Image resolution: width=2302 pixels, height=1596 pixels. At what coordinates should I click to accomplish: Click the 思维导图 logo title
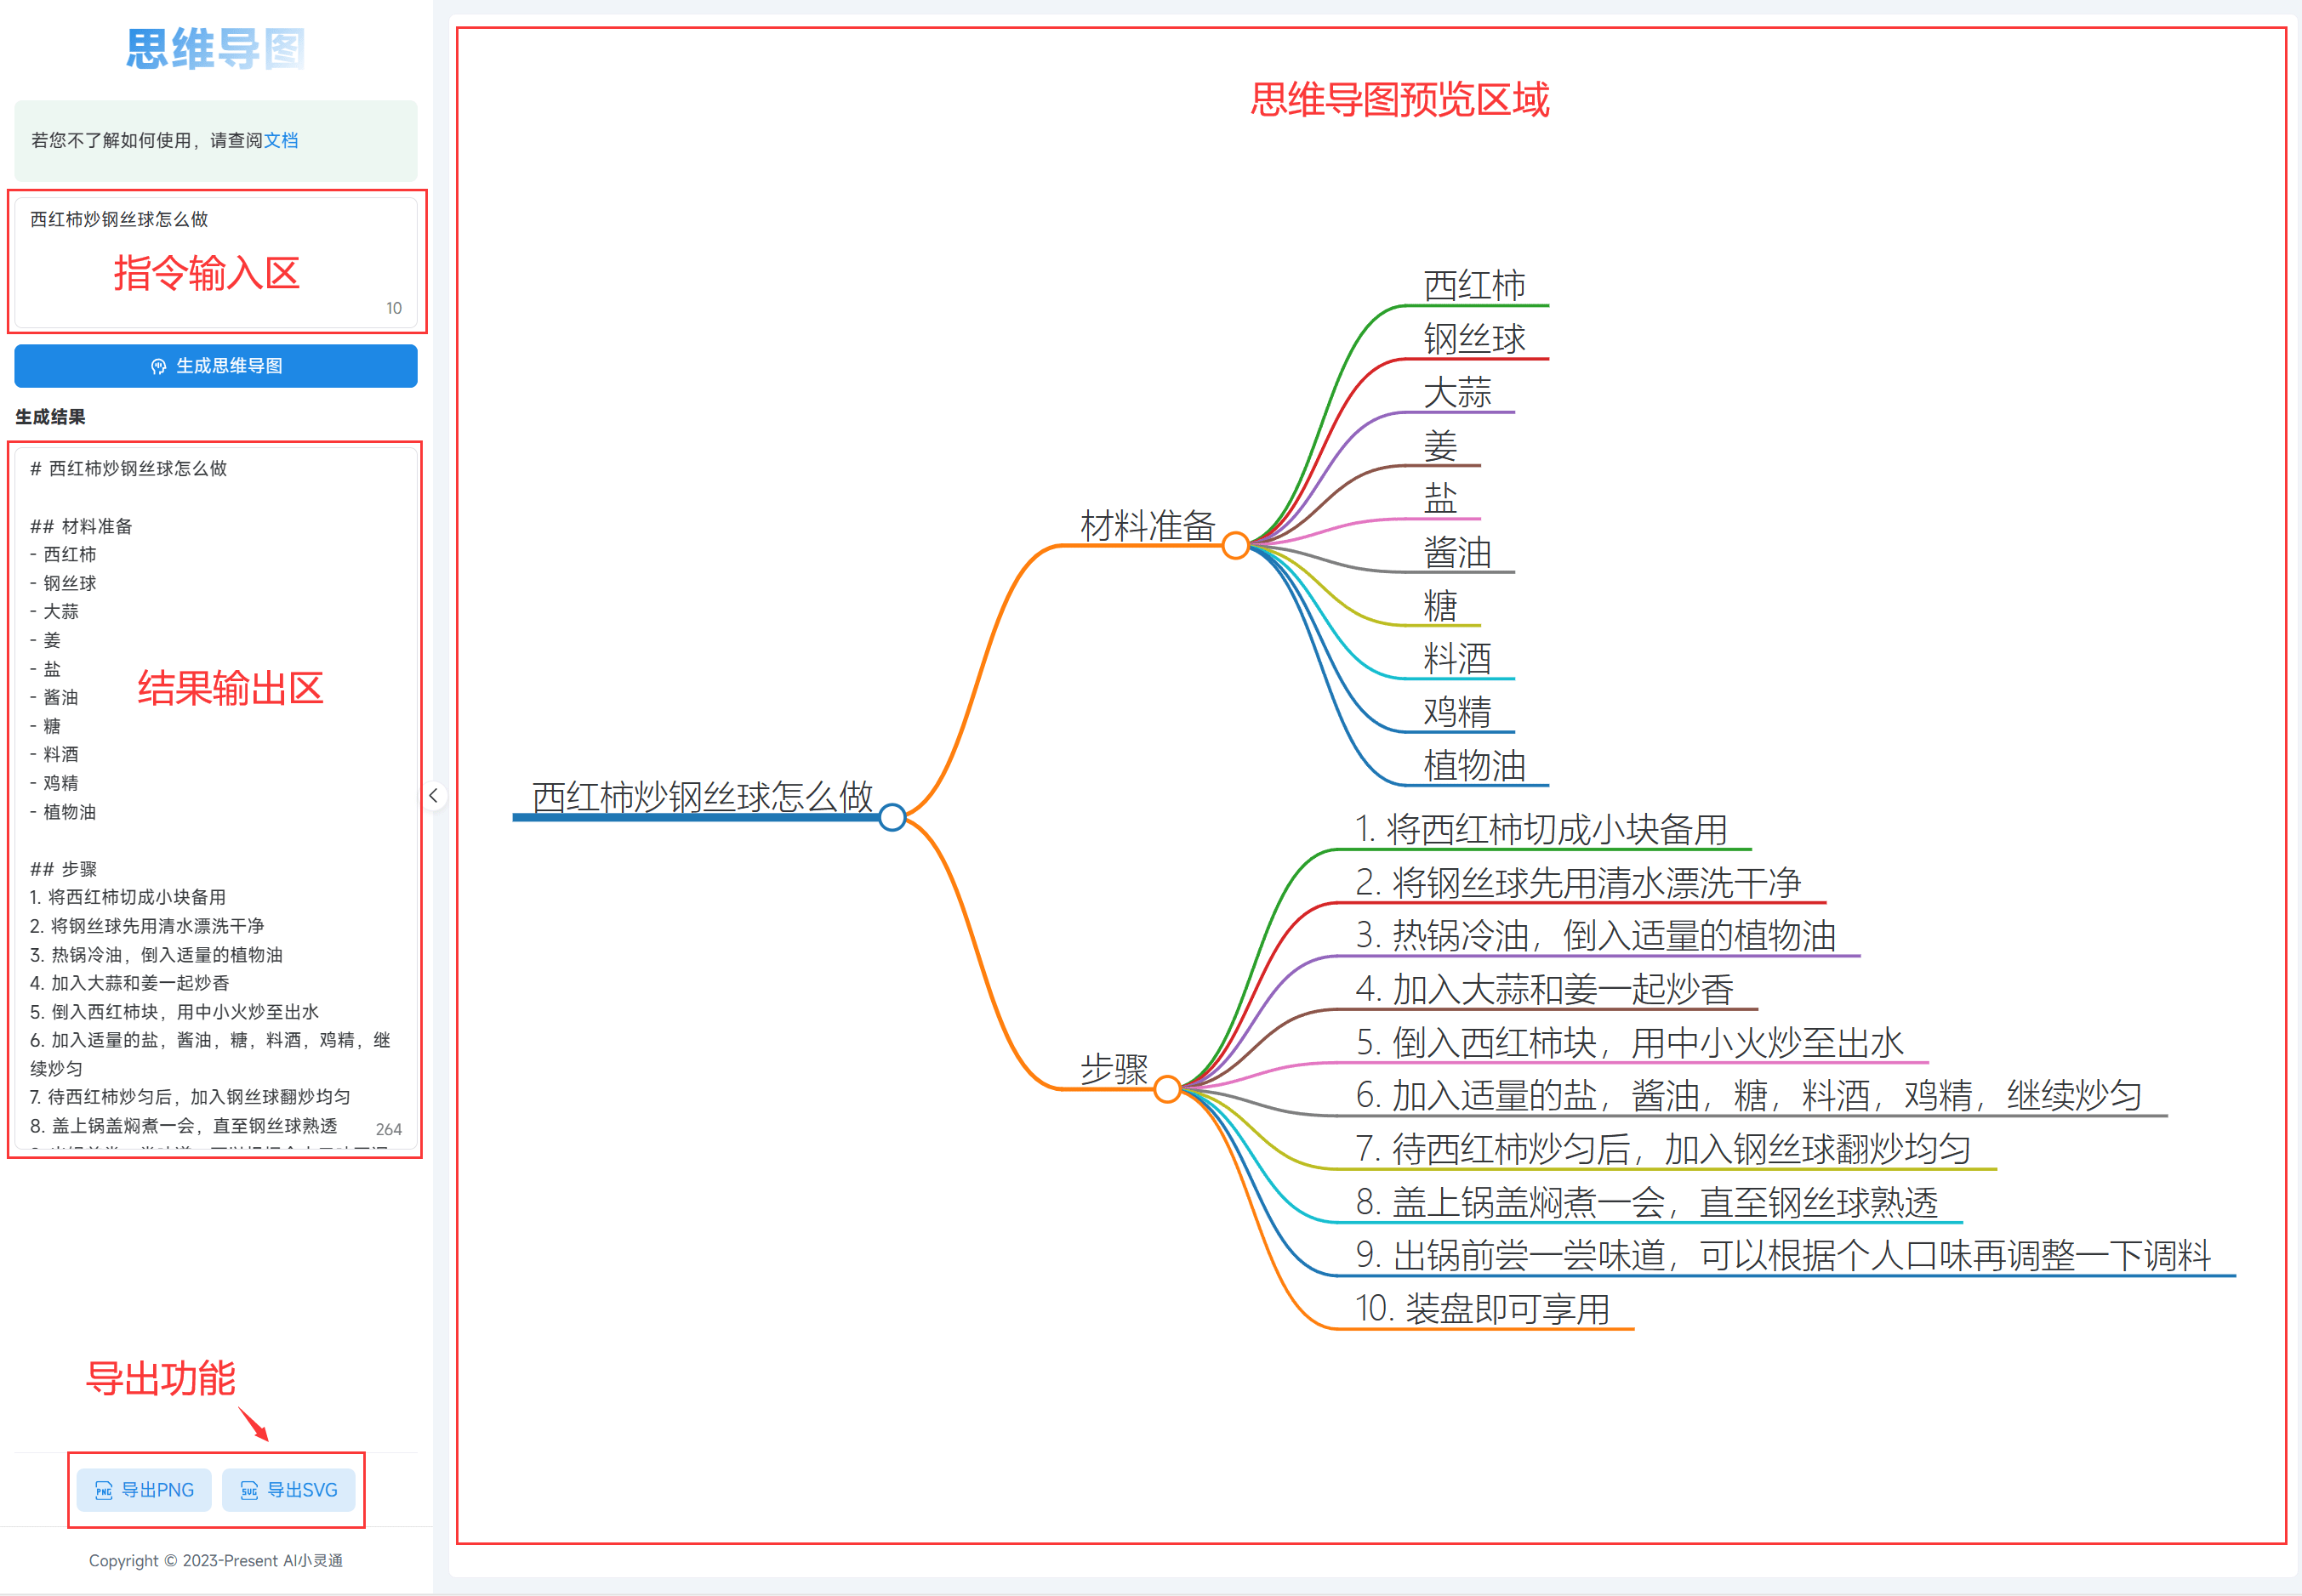215,49
